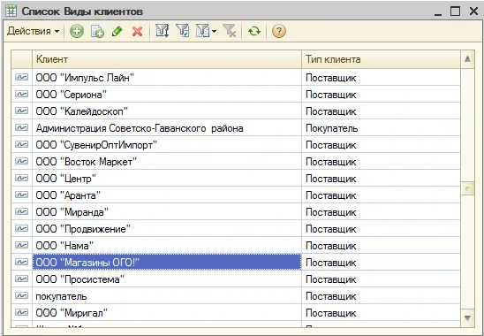Click the green Add new record icon
Viewport: 484px width, 336px height.
coord(76,31)
